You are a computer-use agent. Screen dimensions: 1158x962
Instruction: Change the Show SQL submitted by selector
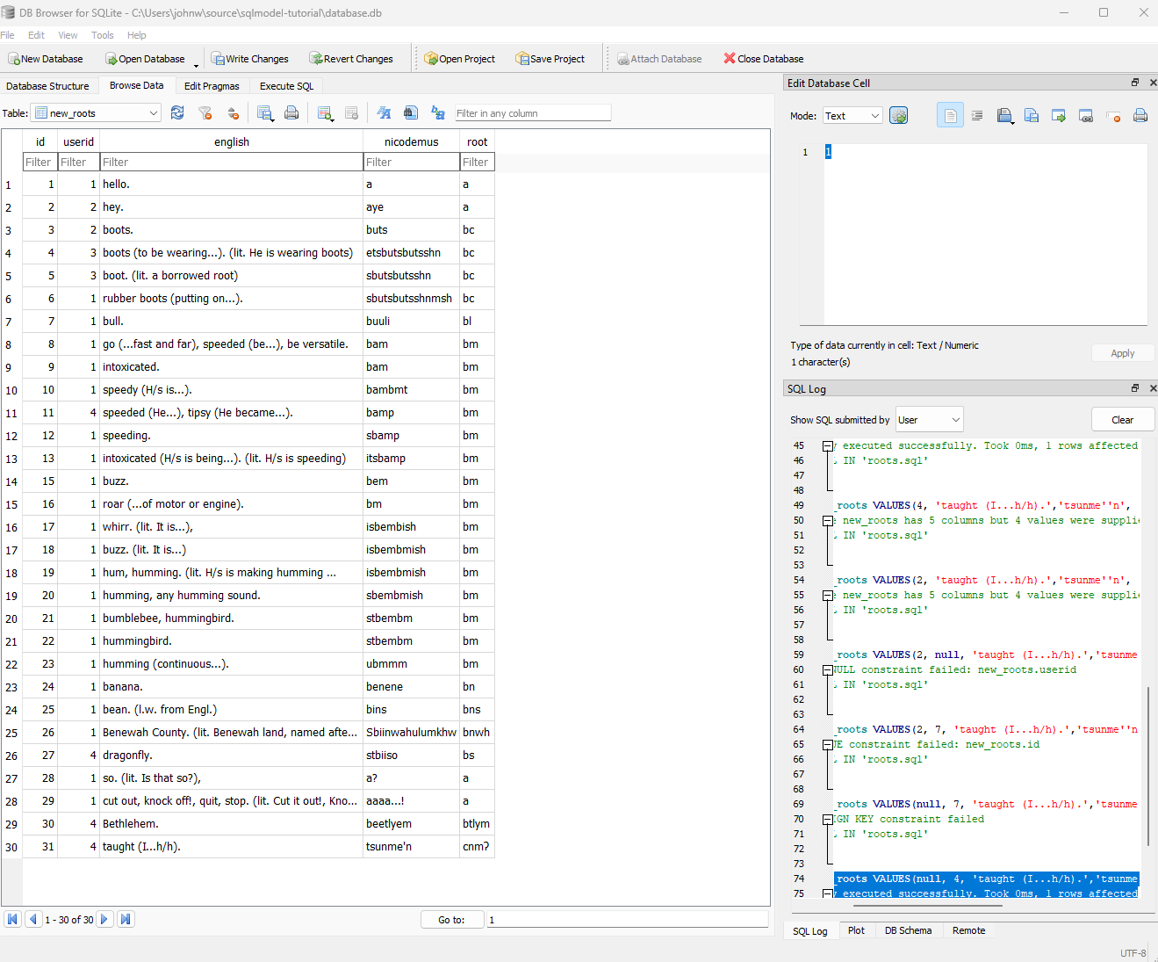pyautogui.click(x=928, y=419)
